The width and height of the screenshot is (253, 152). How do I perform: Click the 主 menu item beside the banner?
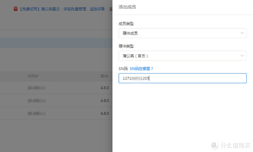pyautogui.click(x=111, y=9)
